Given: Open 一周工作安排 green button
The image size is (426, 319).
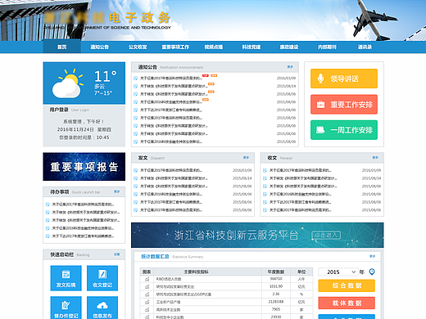Looking at the screenshot, I should (x=344, y=130).
